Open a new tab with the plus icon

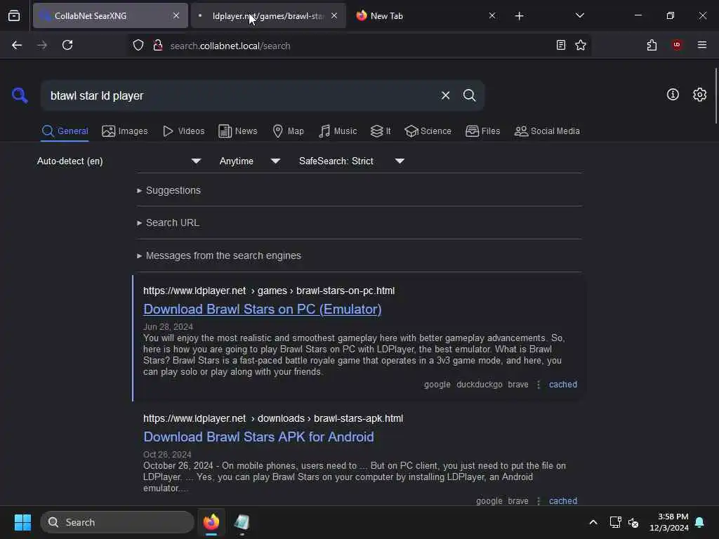point(519,16)
